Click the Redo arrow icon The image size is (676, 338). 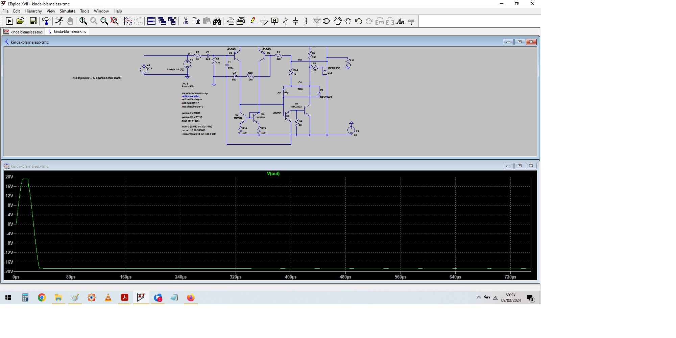coord(369,21)
